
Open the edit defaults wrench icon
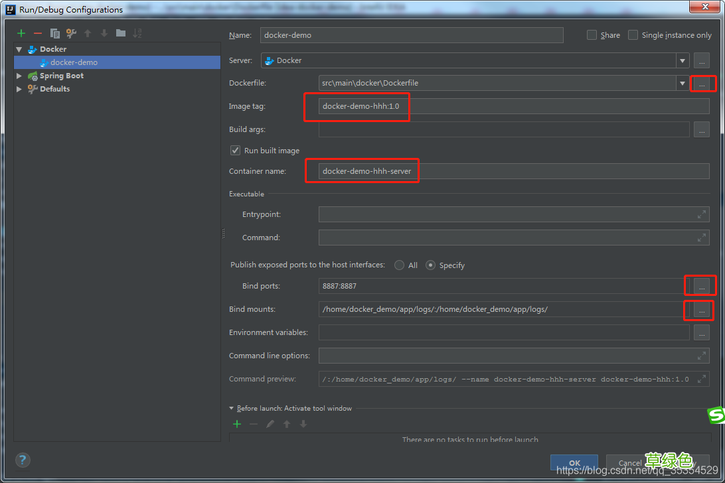coord(71,33)
